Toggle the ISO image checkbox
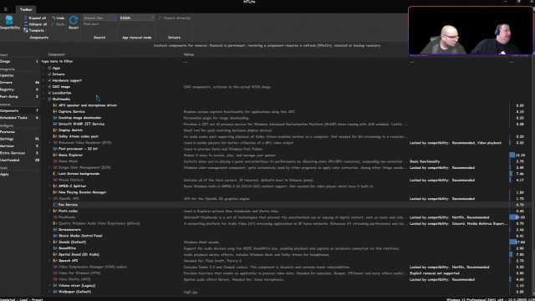This screenshot has width=535, height=301. [x=49, y=87]
